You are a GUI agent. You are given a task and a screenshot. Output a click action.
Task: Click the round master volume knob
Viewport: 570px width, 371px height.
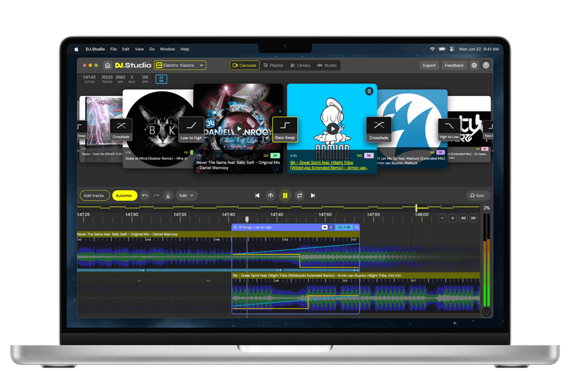[486, 65]
